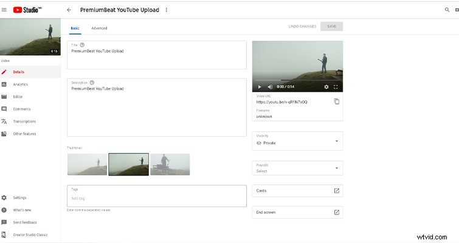This screenshot has height=243, width=459.
Task: Open Analytics in the sidebar
Action: point(21,84)
